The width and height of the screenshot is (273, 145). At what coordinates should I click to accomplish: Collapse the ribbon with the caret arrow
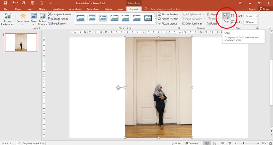270,28
